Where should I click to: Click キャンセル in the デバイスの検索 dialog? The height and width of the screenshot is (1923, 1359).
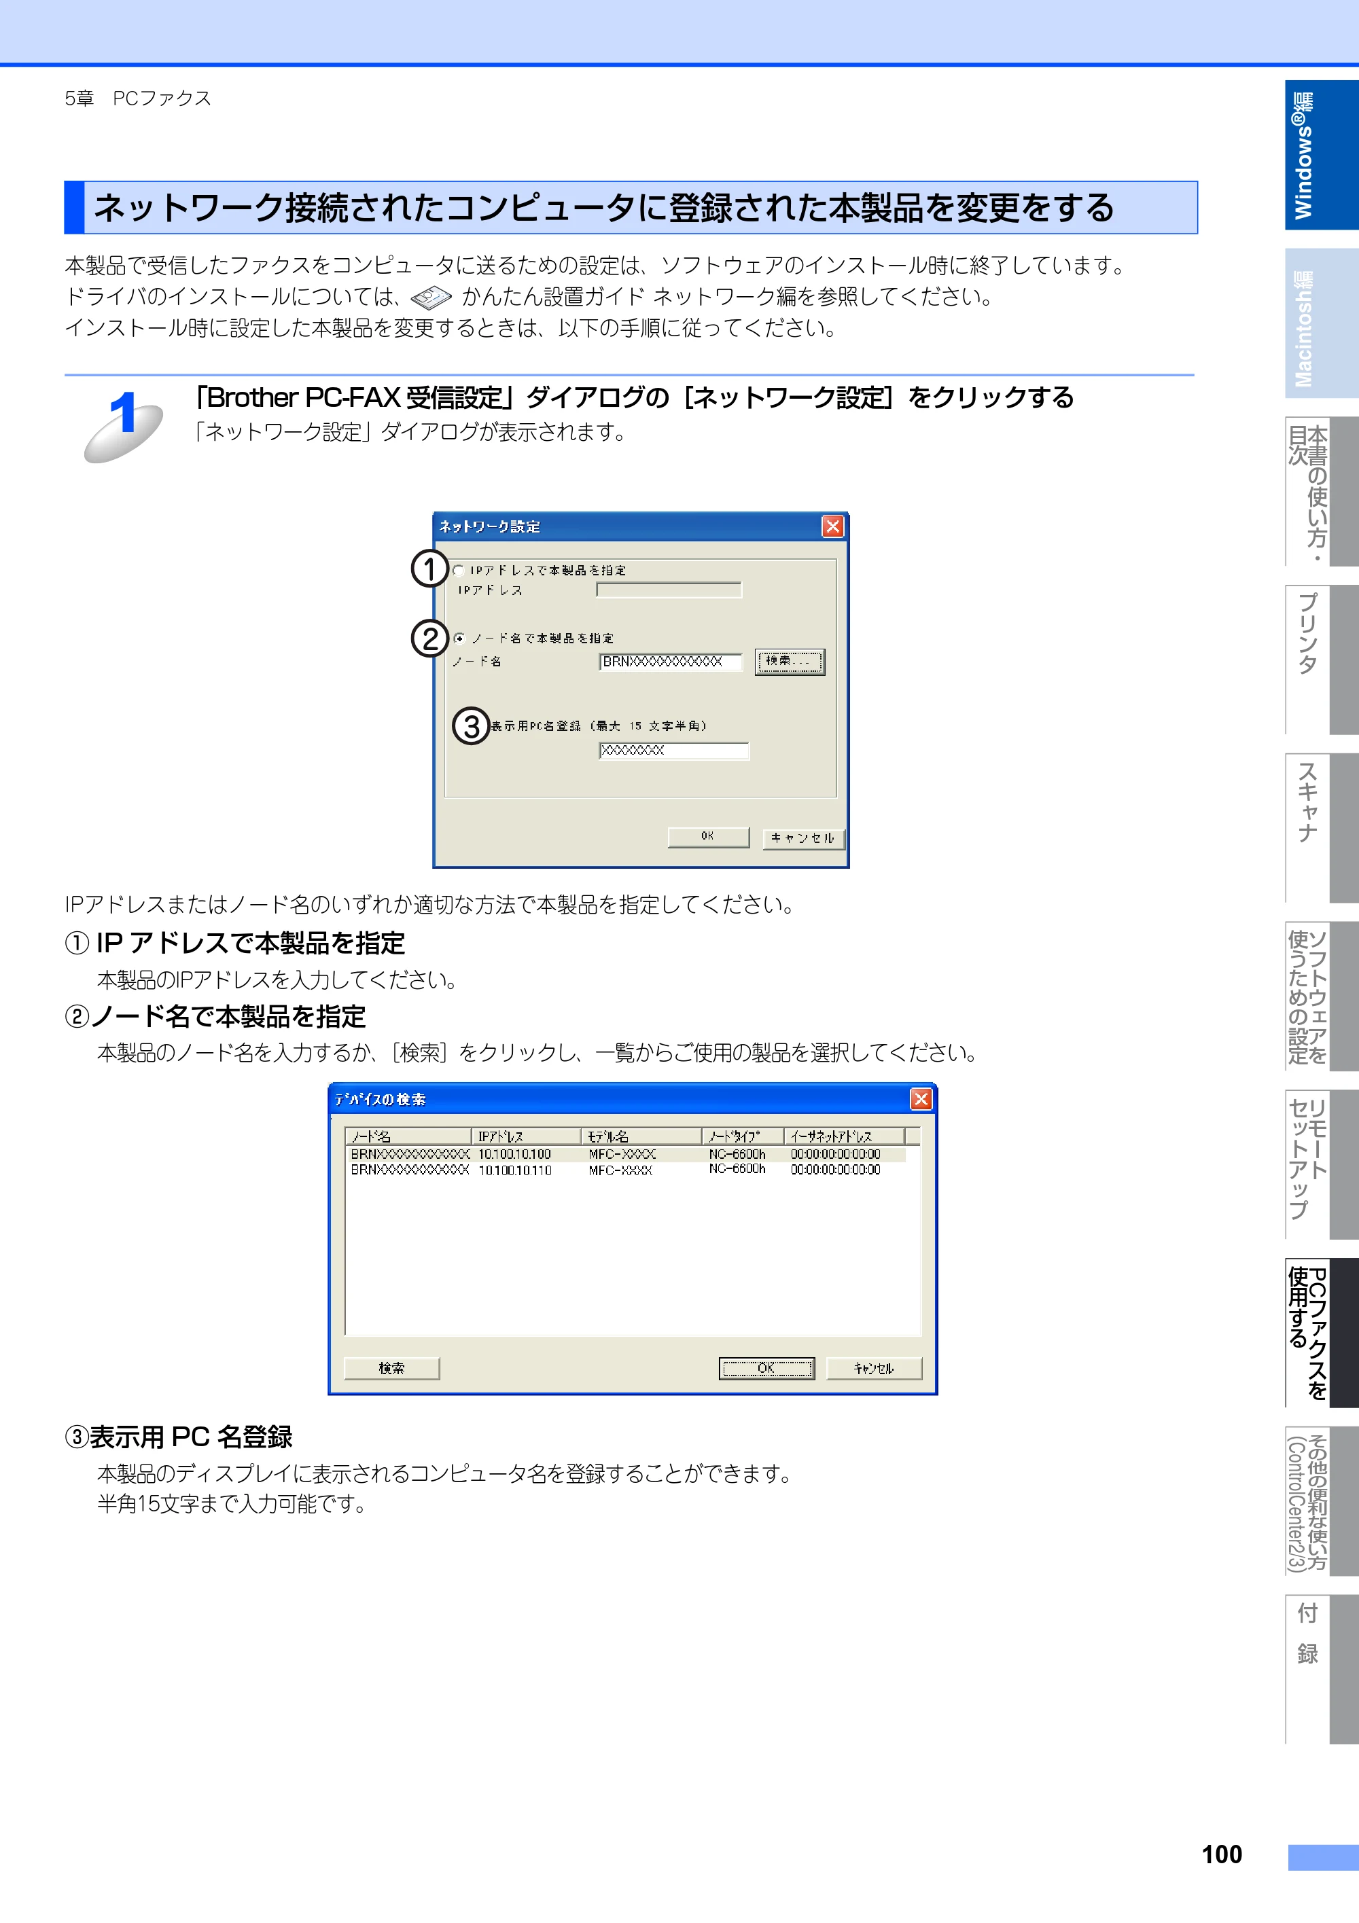[874, 1369]
